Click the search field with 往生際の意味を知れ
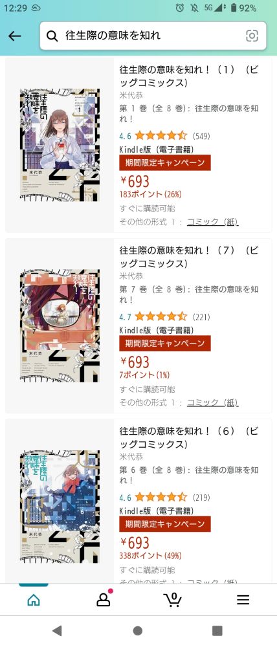This screenshot has width=277, height=647. pyautogui.click(x=153, y=36)
